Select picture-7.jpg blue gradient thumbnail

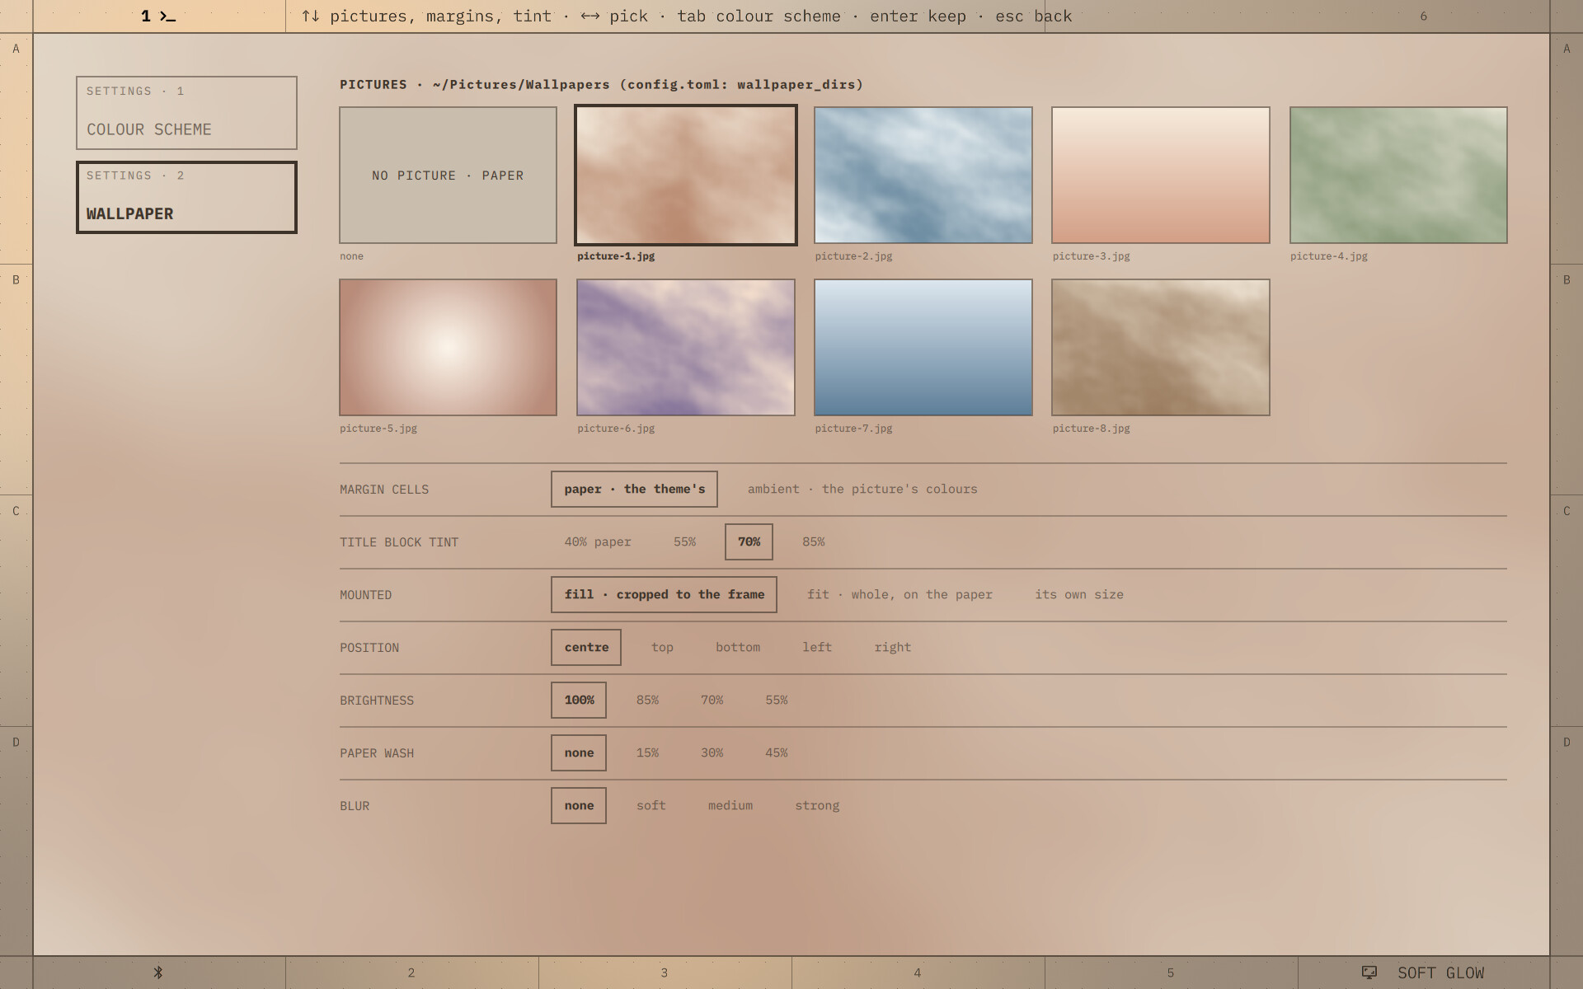(x=923, y=347)
